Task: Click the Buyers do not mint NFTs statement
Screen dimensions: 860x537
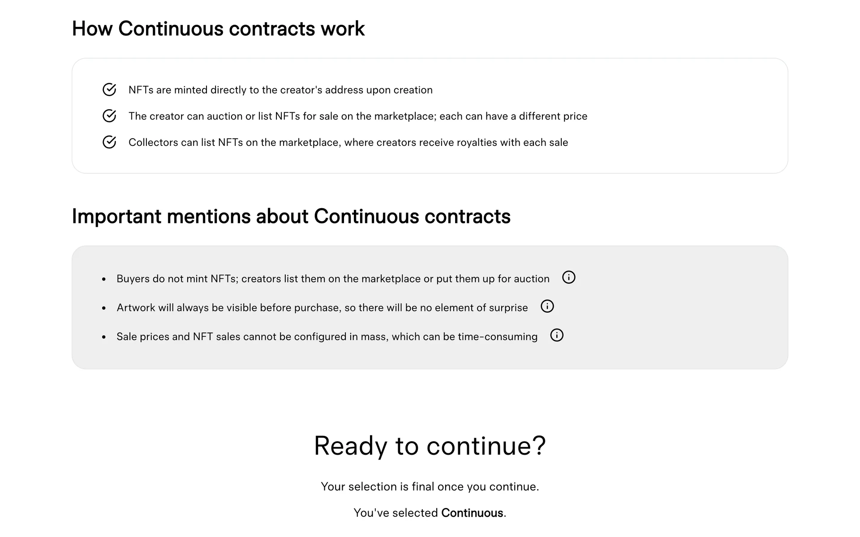Action: (333, 279)
